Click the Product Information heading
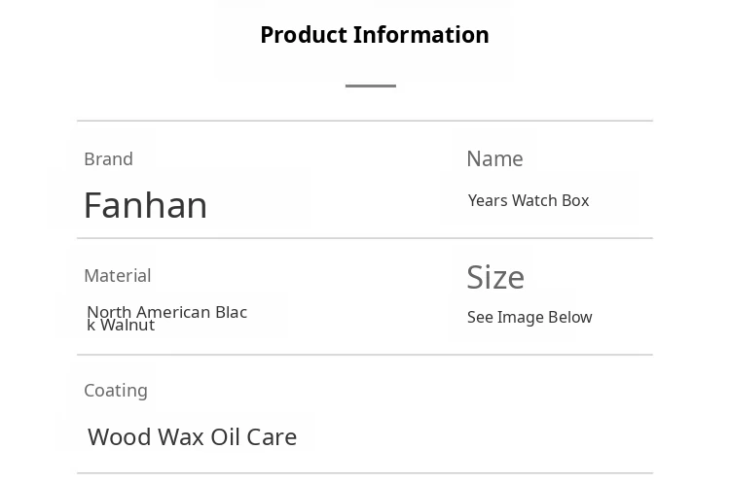This screenshot has height=484, width=730. 374,35
